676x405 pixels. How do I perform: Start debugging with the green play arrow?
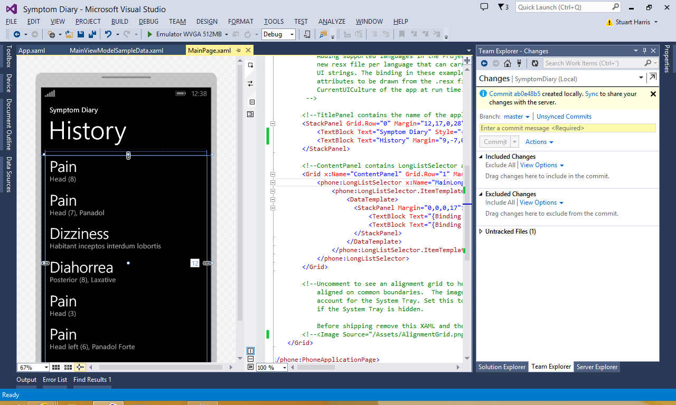[x=150, y=34]
